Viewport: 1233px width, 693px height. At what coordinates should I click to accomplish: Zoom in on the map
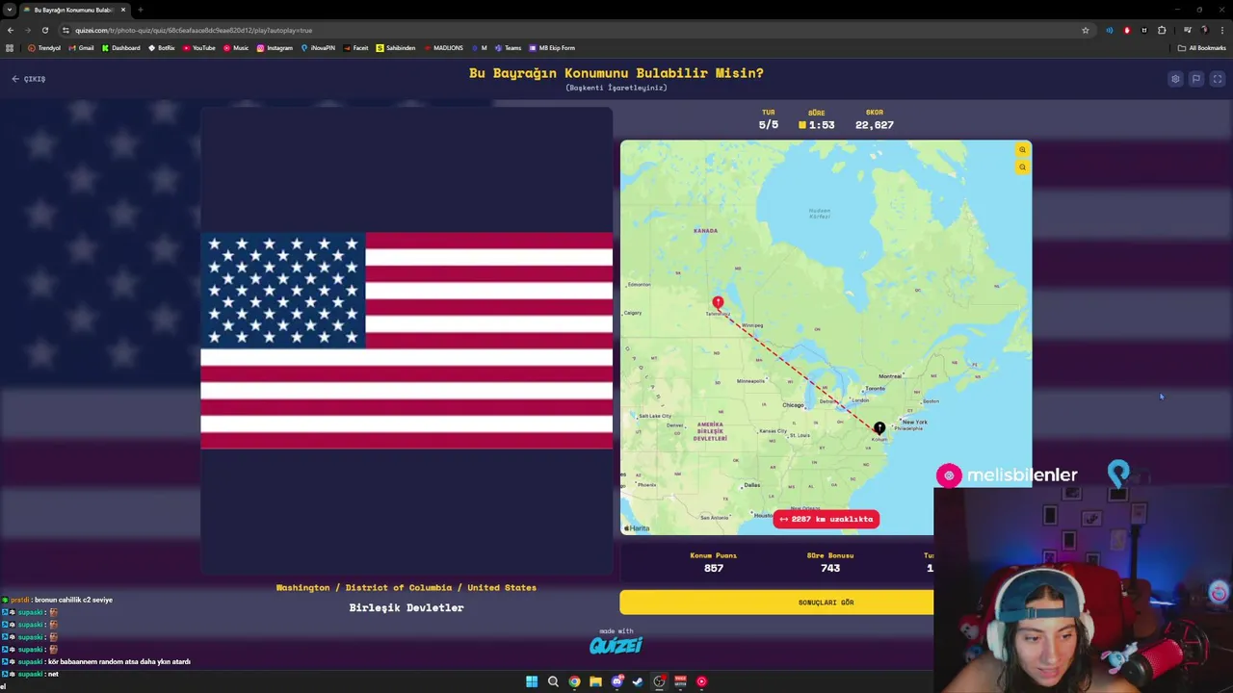click(x=1022, y=150)
